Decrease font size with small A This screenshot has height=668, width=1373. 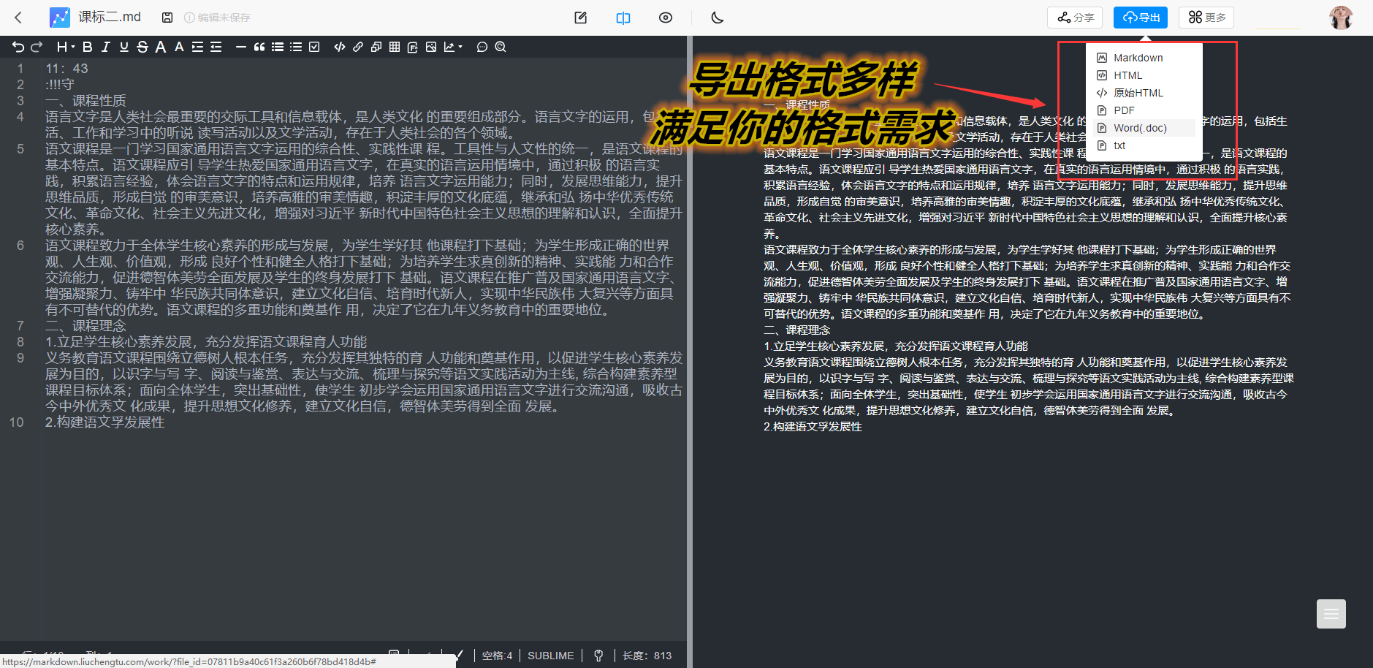point(179,47)
